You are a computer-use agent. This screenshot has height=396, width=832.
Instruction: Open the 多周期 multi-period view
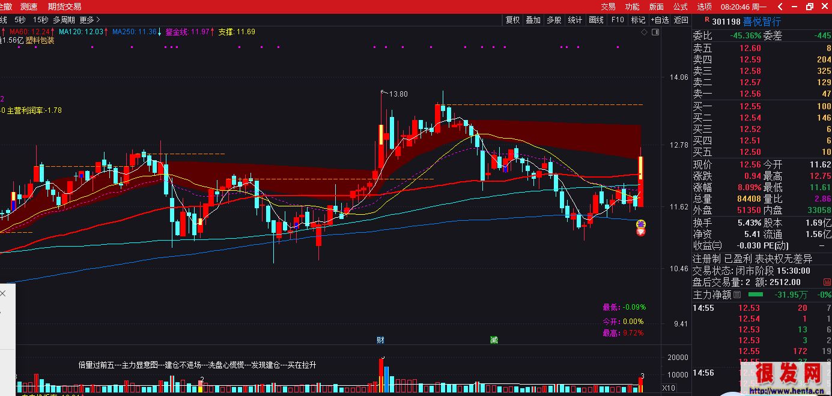tap(64, 20)
